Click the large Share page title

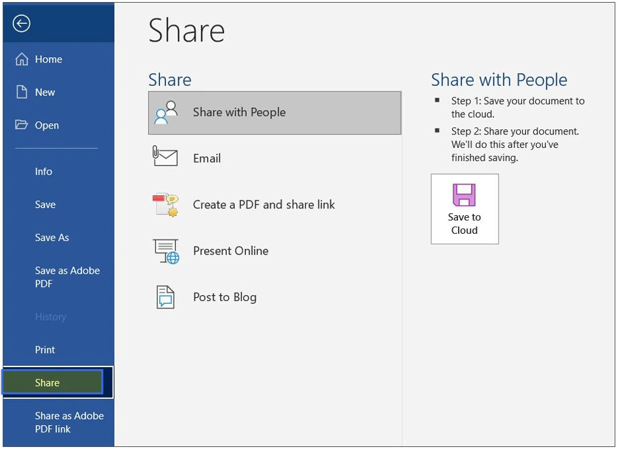tap(187, 31)
